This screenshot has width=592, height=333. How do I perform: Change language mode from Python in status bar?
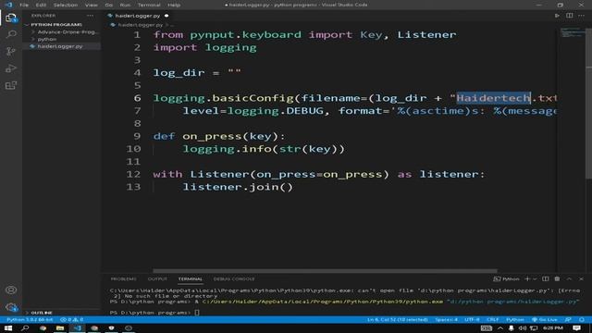[x=514, y=319]
